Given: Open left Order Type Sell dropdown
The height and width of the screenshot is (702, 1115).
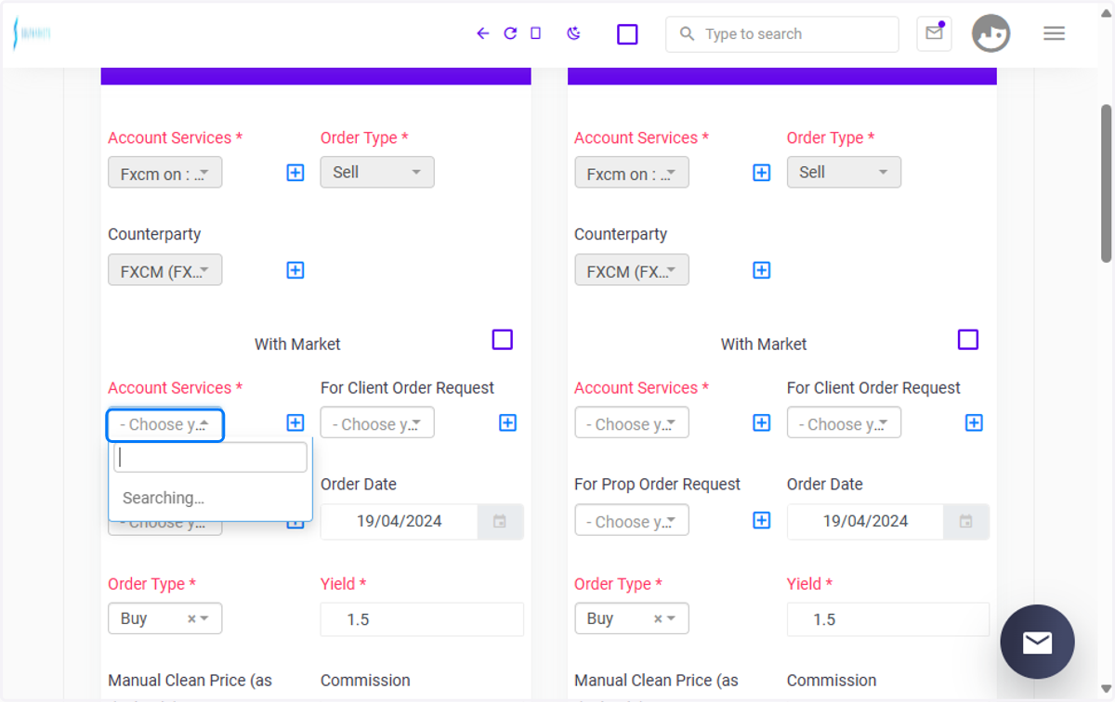Looking at the screenshot, I should [377, 172].
